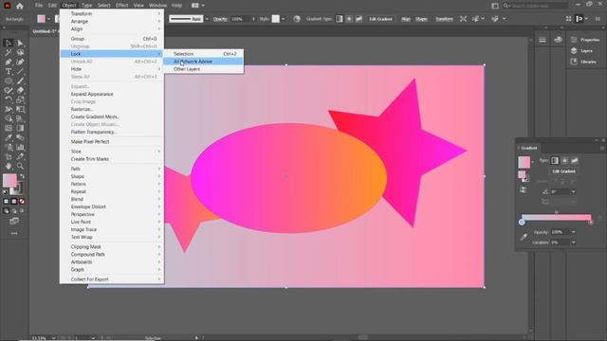Select the Type tool

(x=9, y=72)
